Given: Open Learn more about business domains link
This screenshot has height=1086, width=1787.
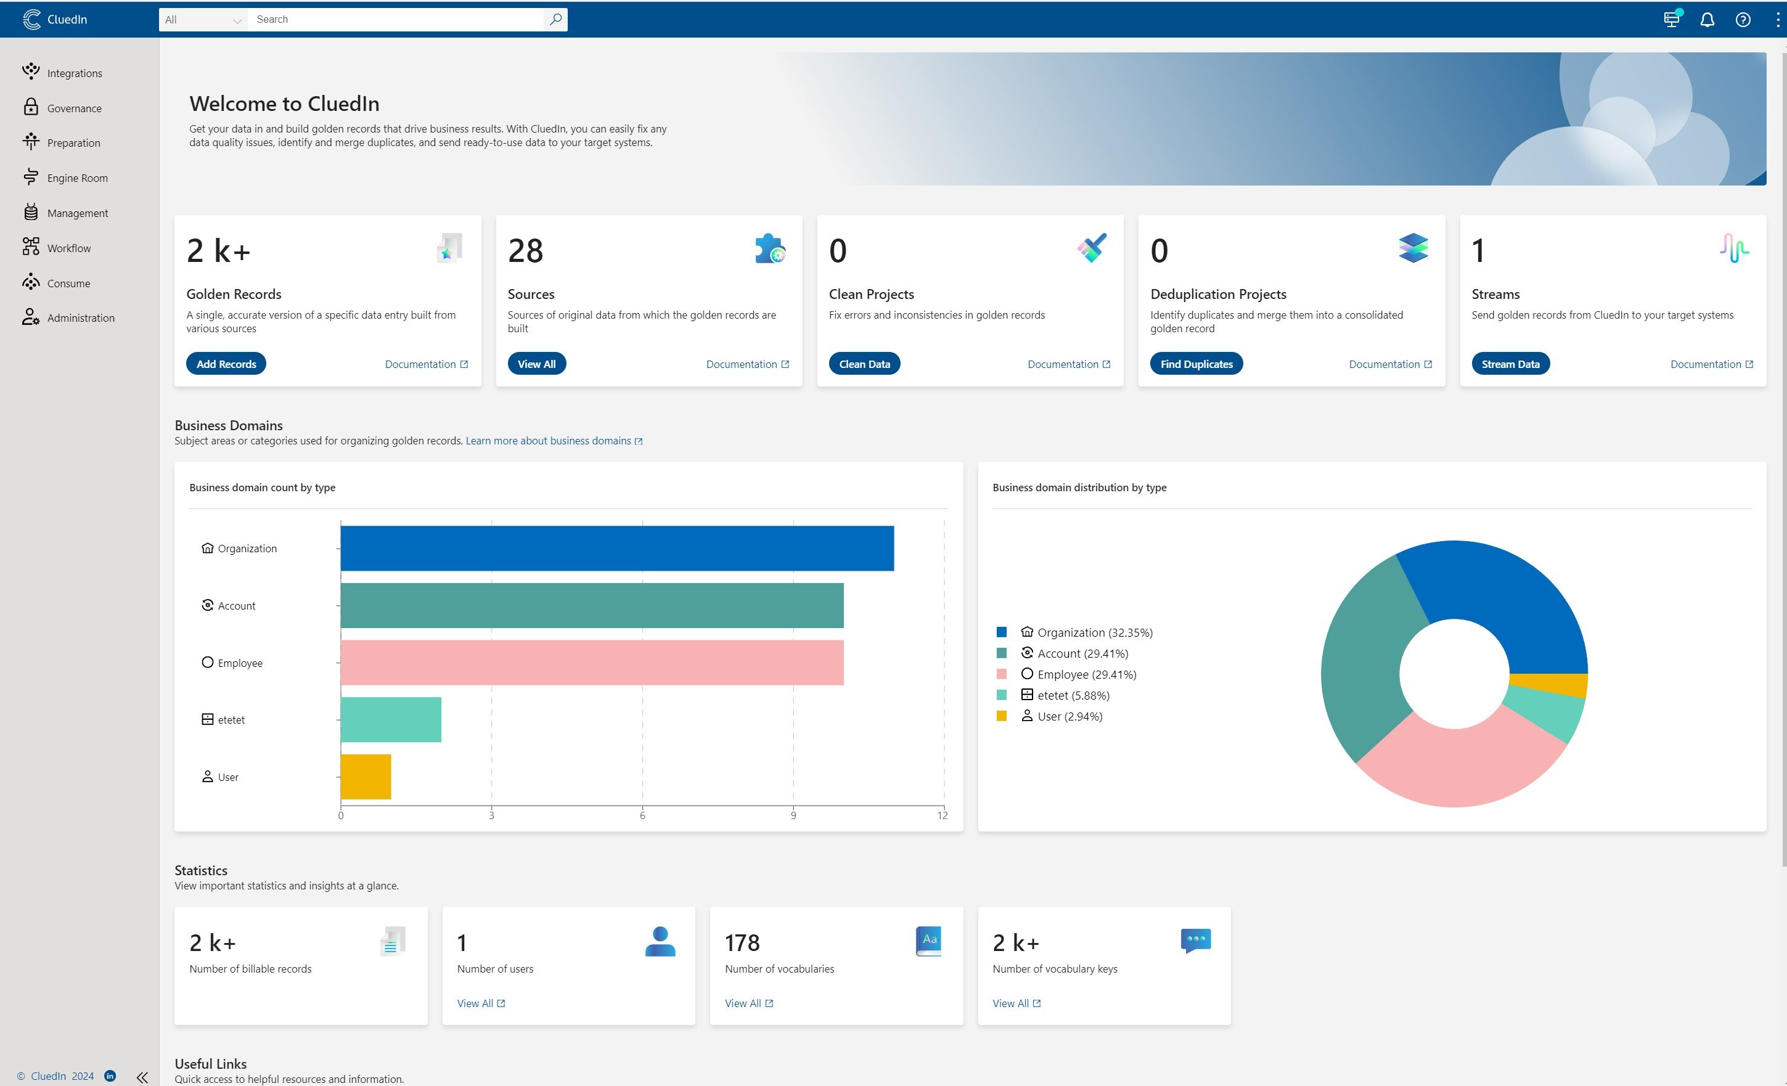Looking at the screenshot, I should pyautogui.click(x=554, y=441).
